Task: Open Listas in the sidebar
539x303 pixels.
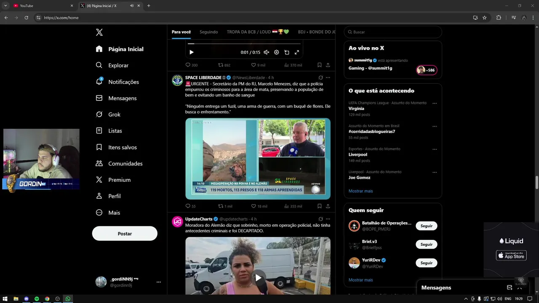Action: [x=109, y=131]
